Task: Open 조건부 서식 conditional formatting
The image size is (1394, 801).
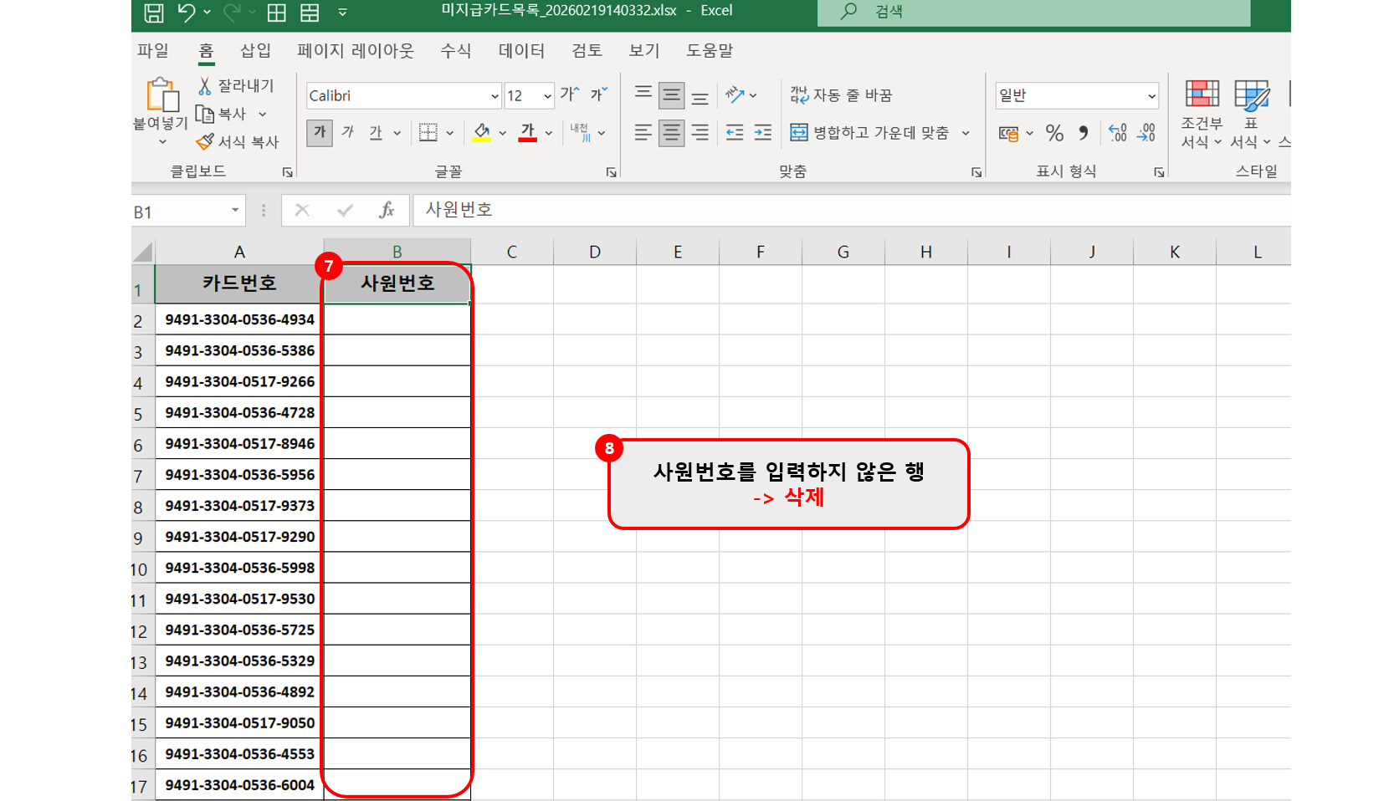Action: pos(1202,115)
